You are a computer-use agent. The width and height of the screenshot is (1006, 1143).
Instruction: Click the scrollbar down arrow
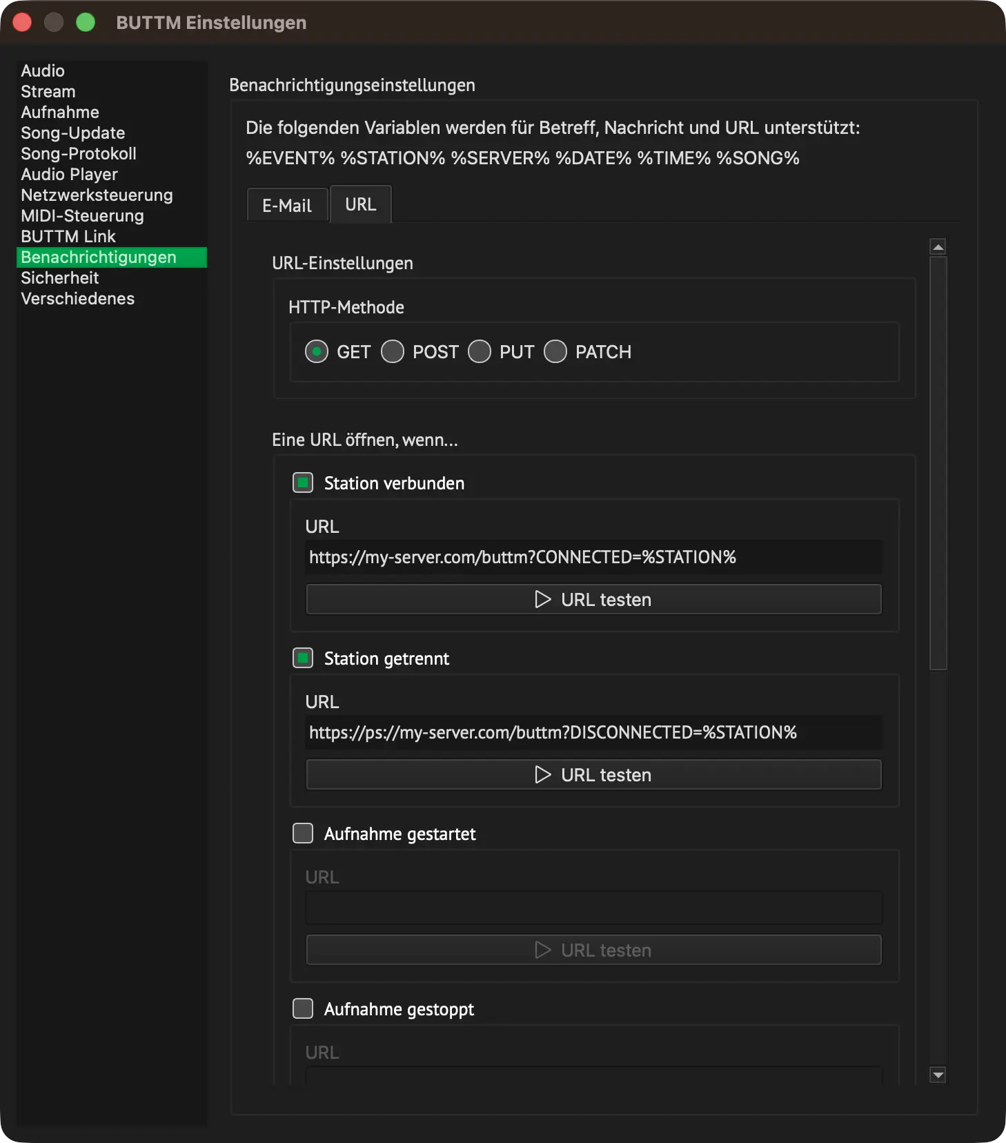tap(938, 1075)
